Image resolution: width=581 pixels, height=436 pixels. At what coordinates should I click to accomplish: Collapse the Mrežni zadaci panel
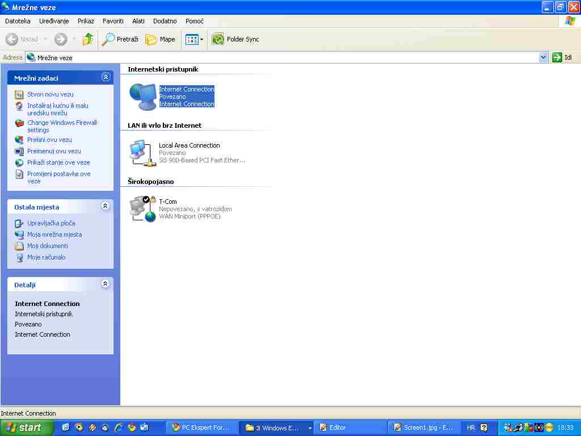105,77
